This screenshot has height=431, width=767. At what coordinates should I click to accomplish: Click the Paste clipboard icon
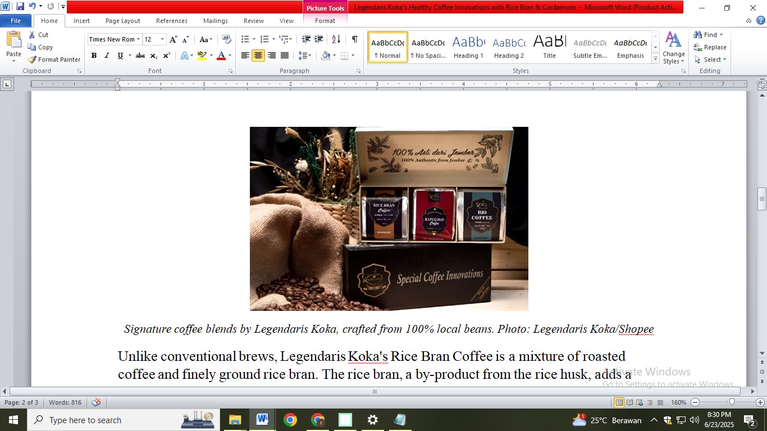13,40
